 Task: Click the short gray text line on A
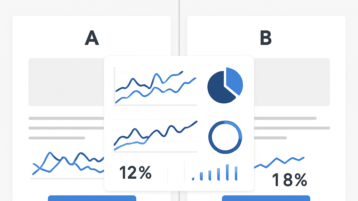tap(57, 138)
